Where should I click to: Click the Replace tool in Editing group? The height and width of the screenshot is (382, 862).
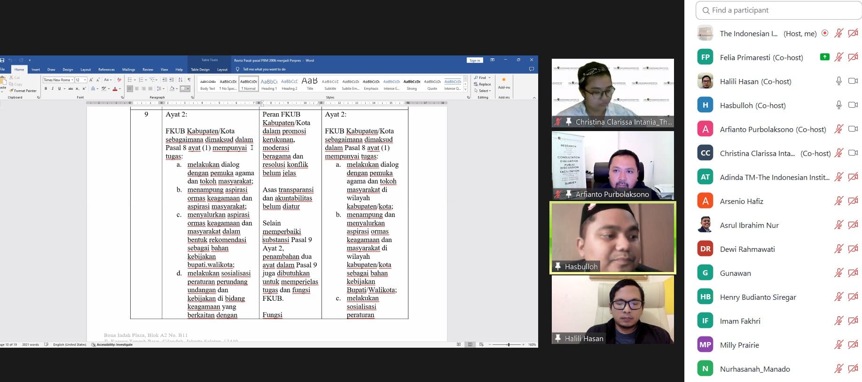coord(483,84)
